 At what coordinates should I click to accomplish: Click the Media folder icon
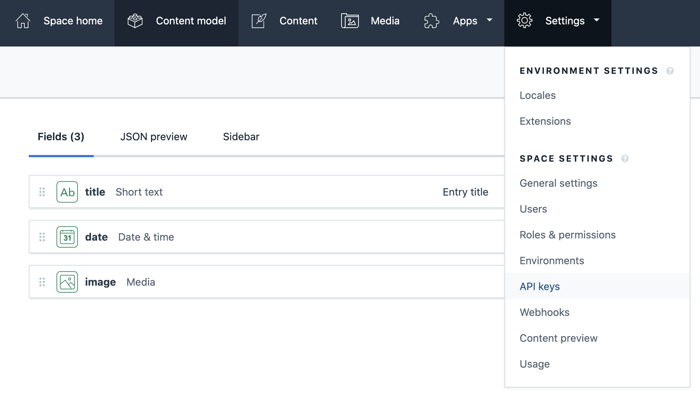pos(350,21)
